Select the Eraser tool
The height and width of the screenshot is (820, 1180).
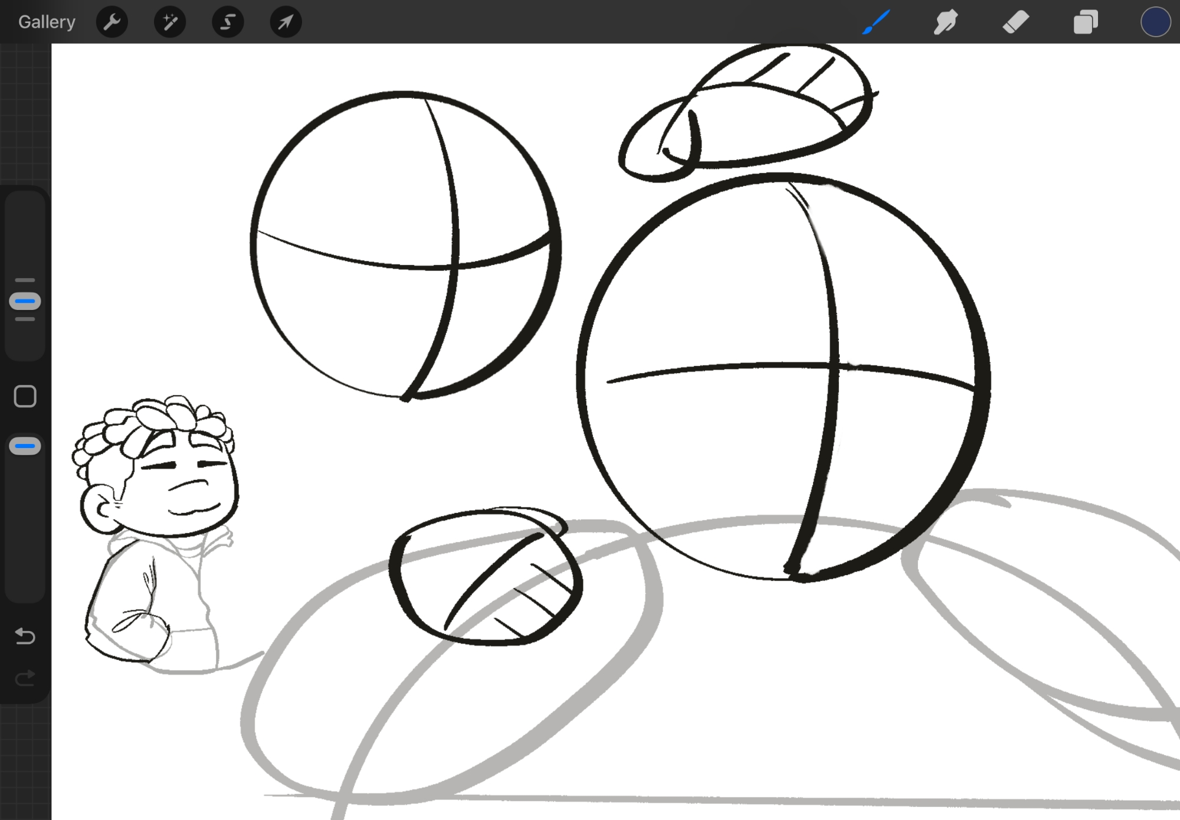tap(1015, 22)
